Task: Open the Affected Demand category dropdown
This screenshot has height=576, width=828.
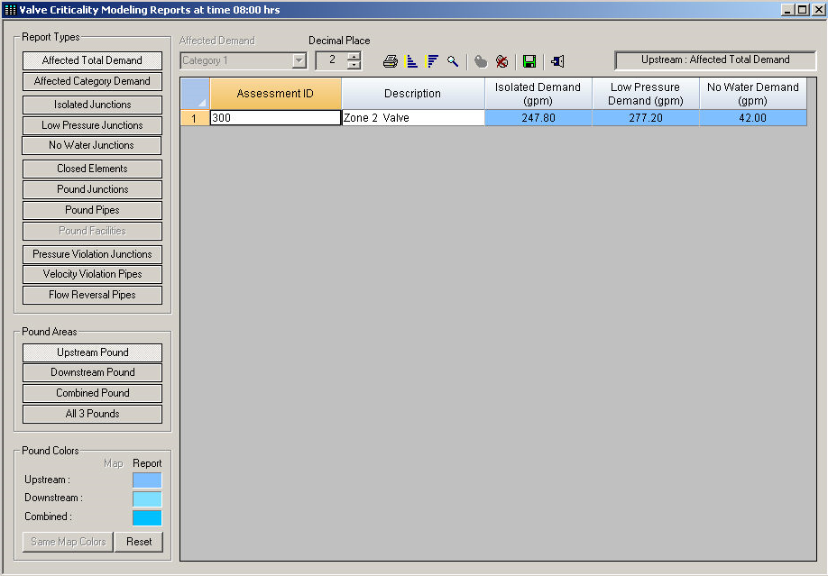Action: click(x=299, y=60)
